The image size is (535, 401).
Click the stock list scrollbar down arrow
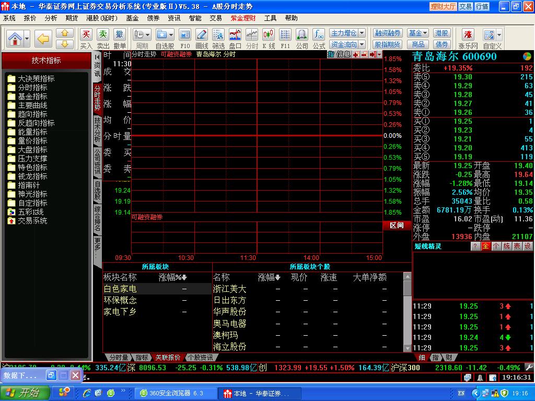point(407,348)
